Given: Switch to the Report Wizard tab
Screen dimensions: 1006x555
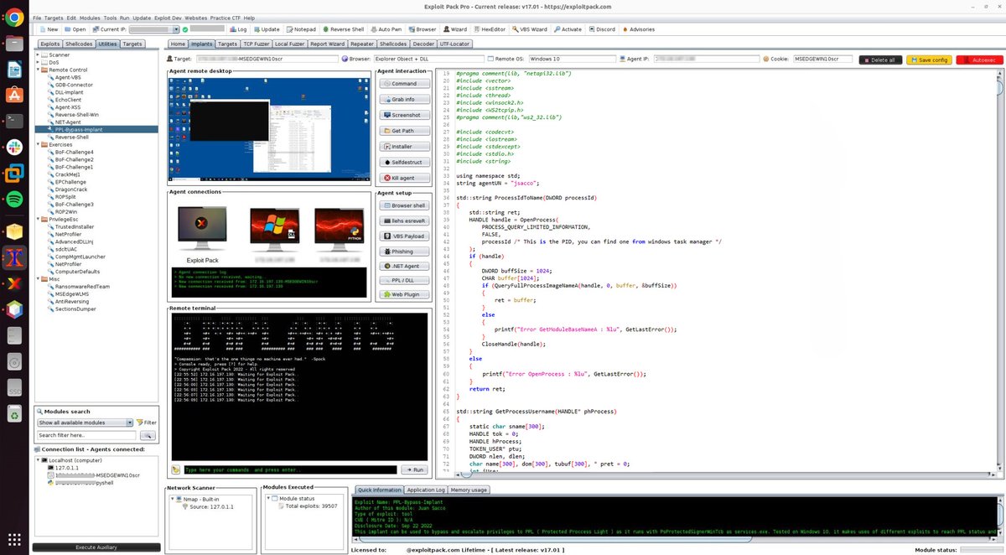Looking at the screenshot, I should [328, 44].
